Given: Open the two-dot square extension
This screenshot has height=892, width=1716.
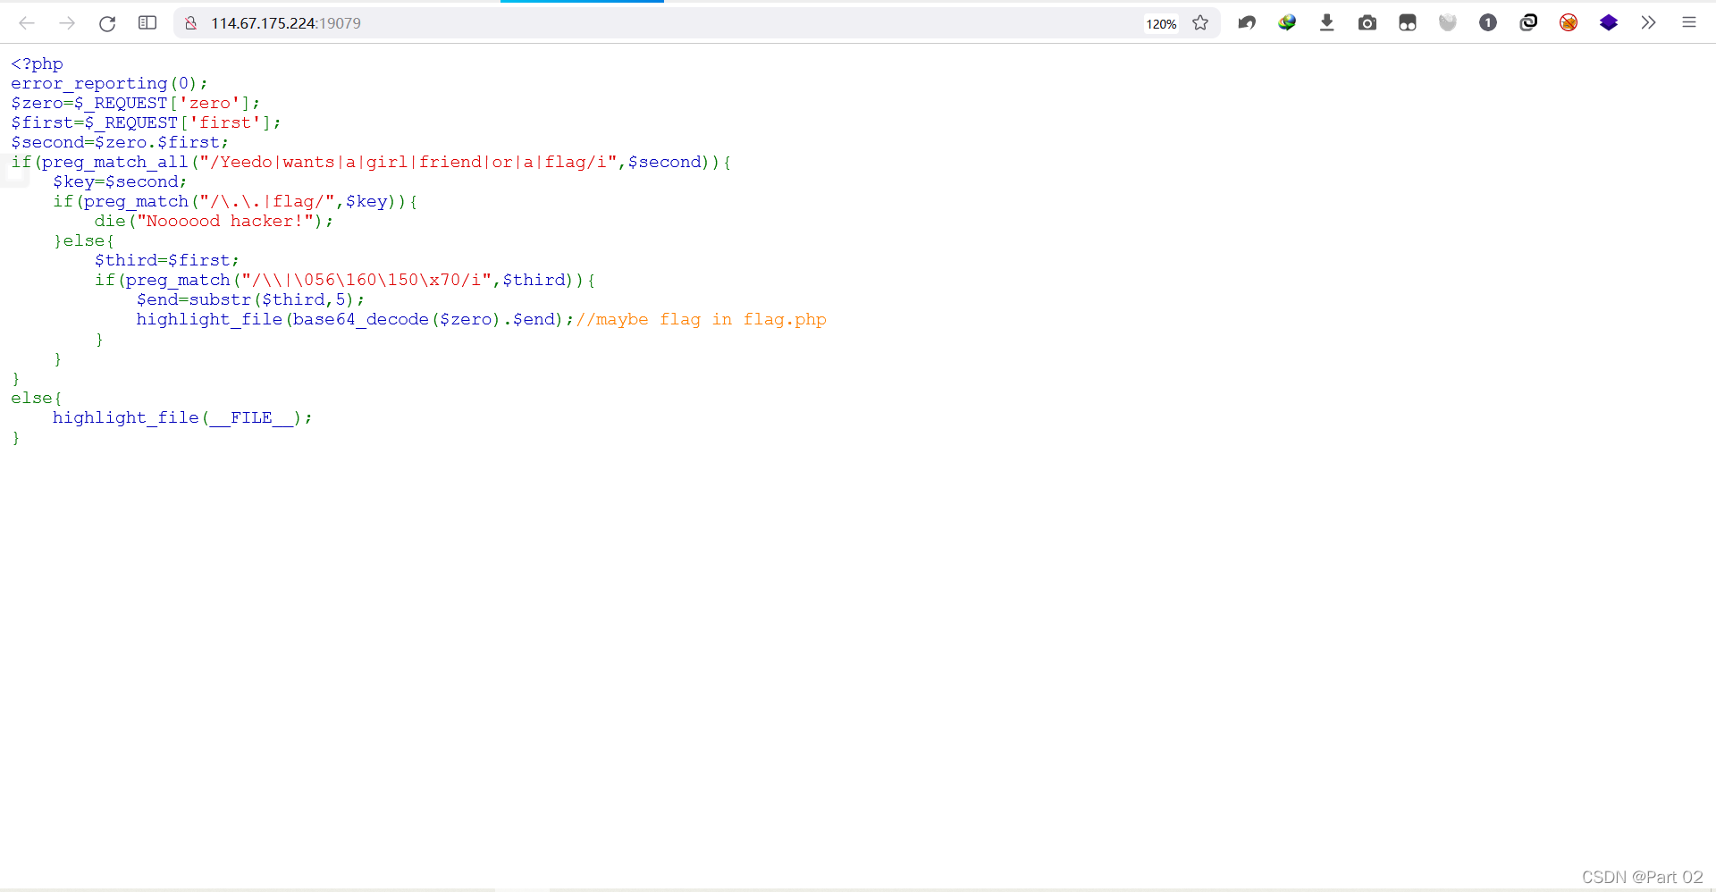Looking at the screenshot, I should 1408,23.
